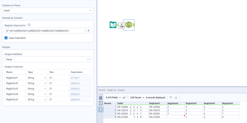The width and height of the screenshot is (247, 123).
Task: Click the down arrow in results toolbar
Action: click(x=176, y=97)
